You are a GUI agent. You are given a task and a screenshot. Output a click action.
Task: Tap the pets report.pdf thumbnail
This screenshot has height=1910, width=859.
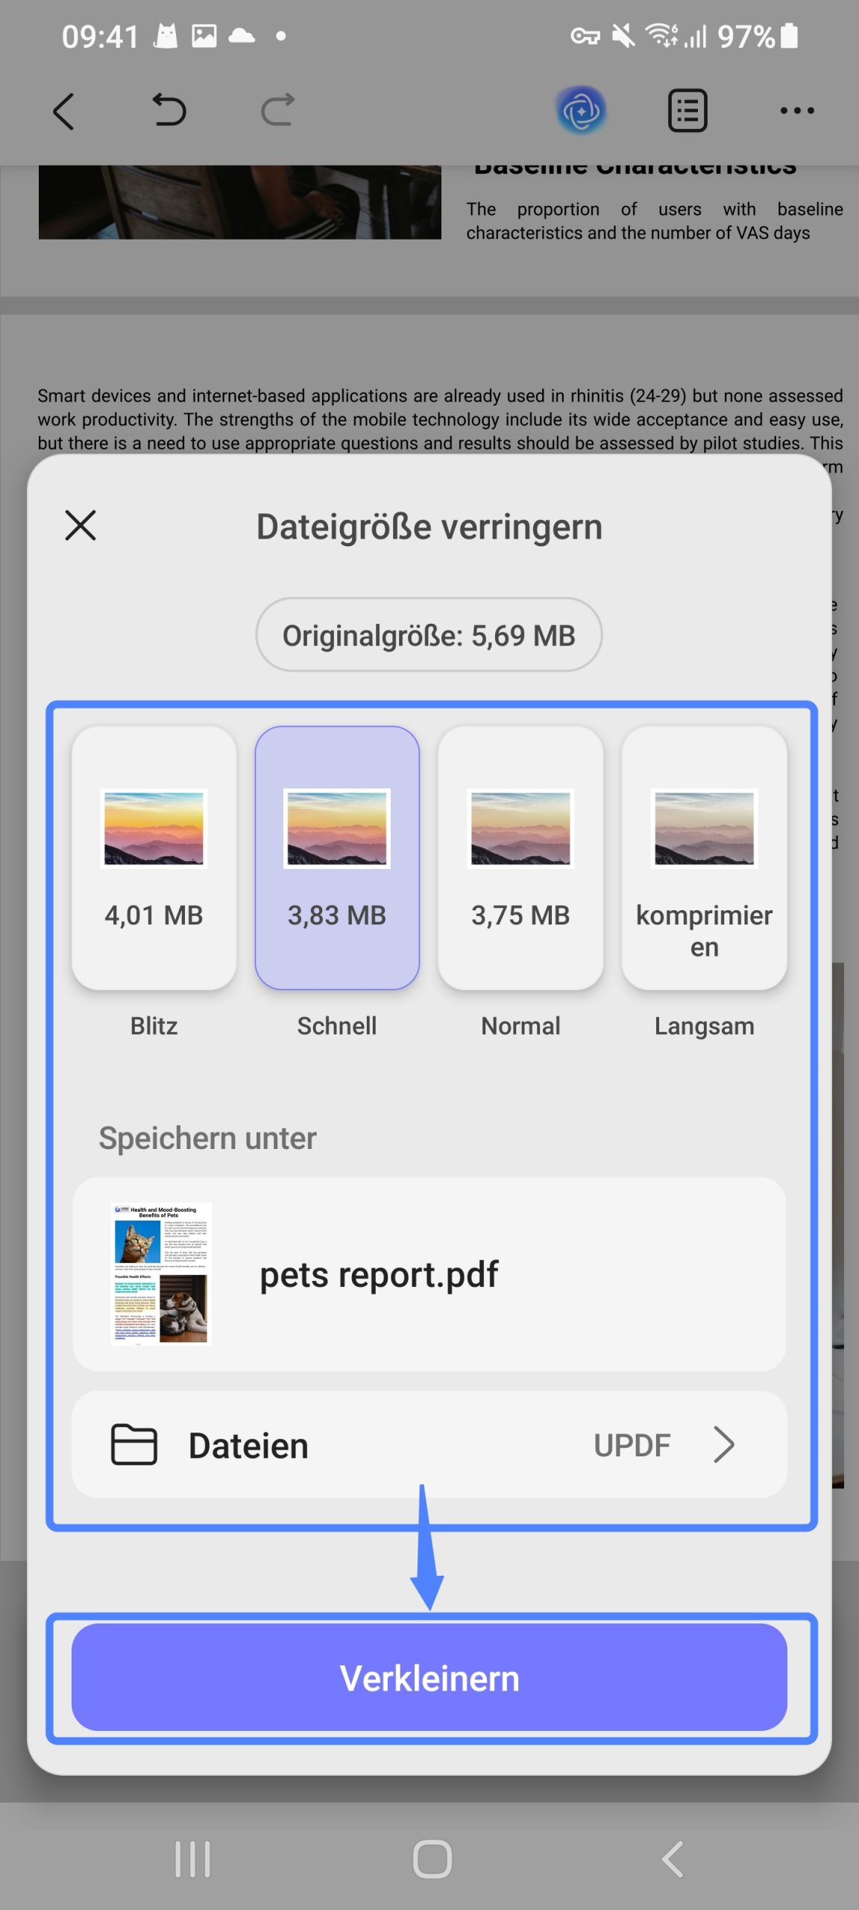(161, 1274)
